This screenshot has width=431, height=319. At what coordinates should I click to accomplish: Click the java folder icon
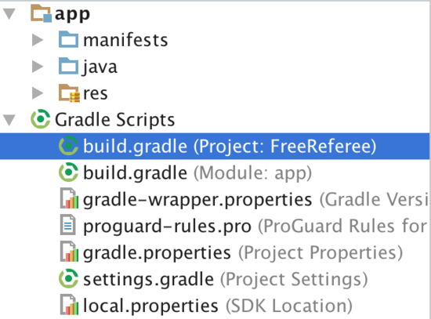click(68, 66)
